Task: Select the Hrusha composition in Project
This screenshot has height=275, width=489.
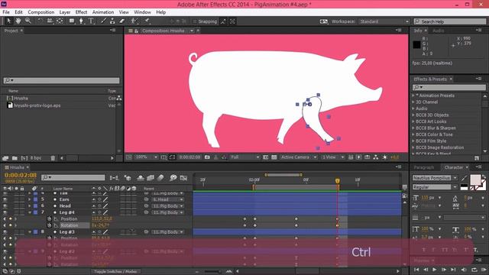Action: point(21,99)
